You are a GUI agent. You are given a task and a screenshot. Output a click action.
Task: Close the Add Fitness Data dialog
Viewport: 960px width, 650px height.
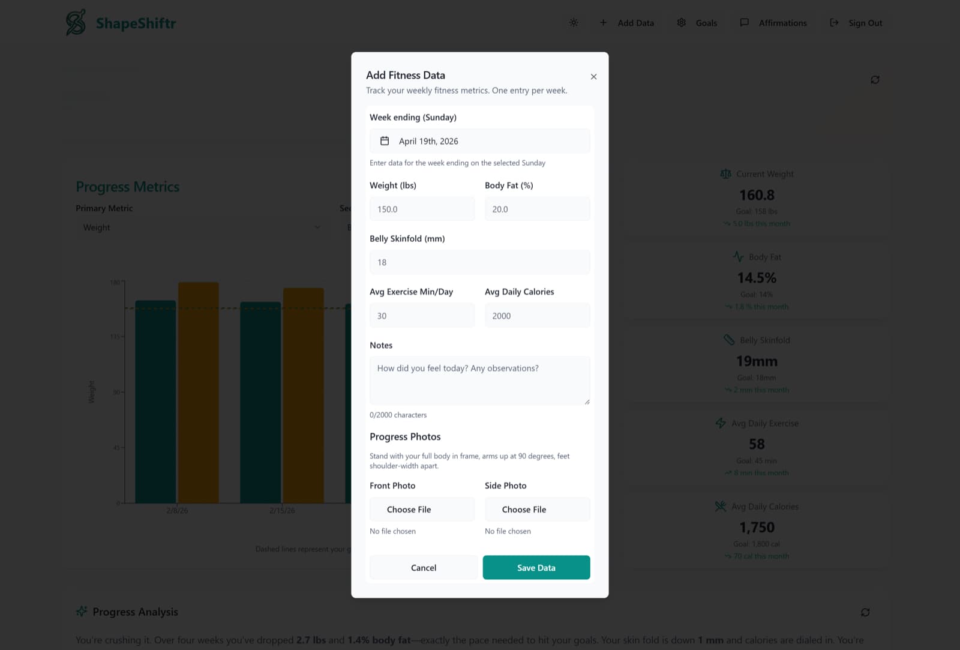tap(593, 77)
